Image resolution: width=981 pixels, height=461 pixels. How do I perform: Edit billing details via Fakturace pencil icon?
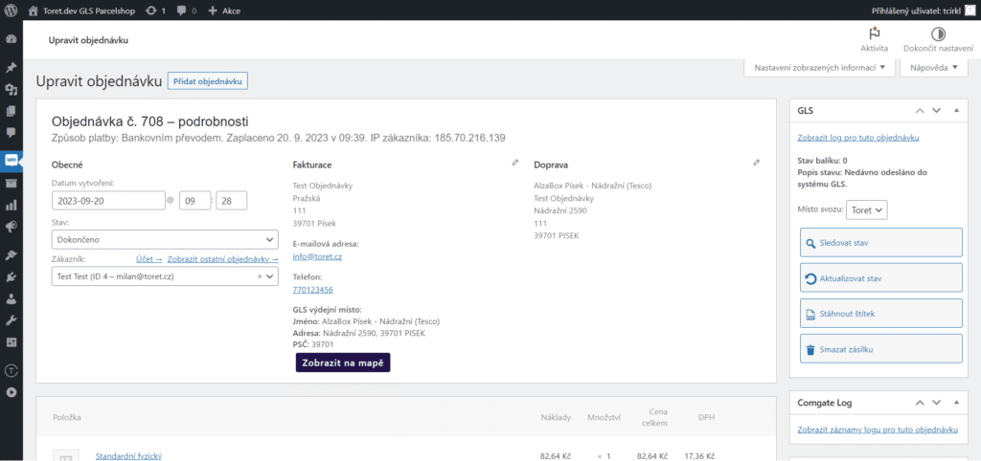(514, 163)
